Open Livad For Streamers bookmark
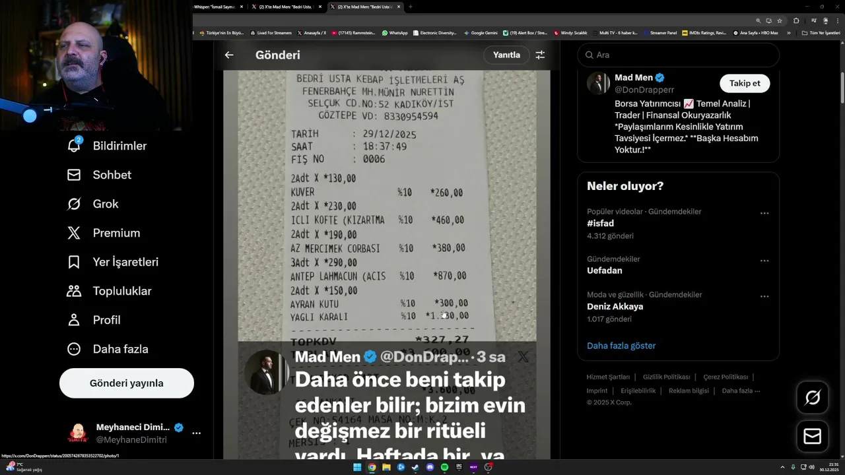This screenshot has height=475, width=845. [271, 32]
